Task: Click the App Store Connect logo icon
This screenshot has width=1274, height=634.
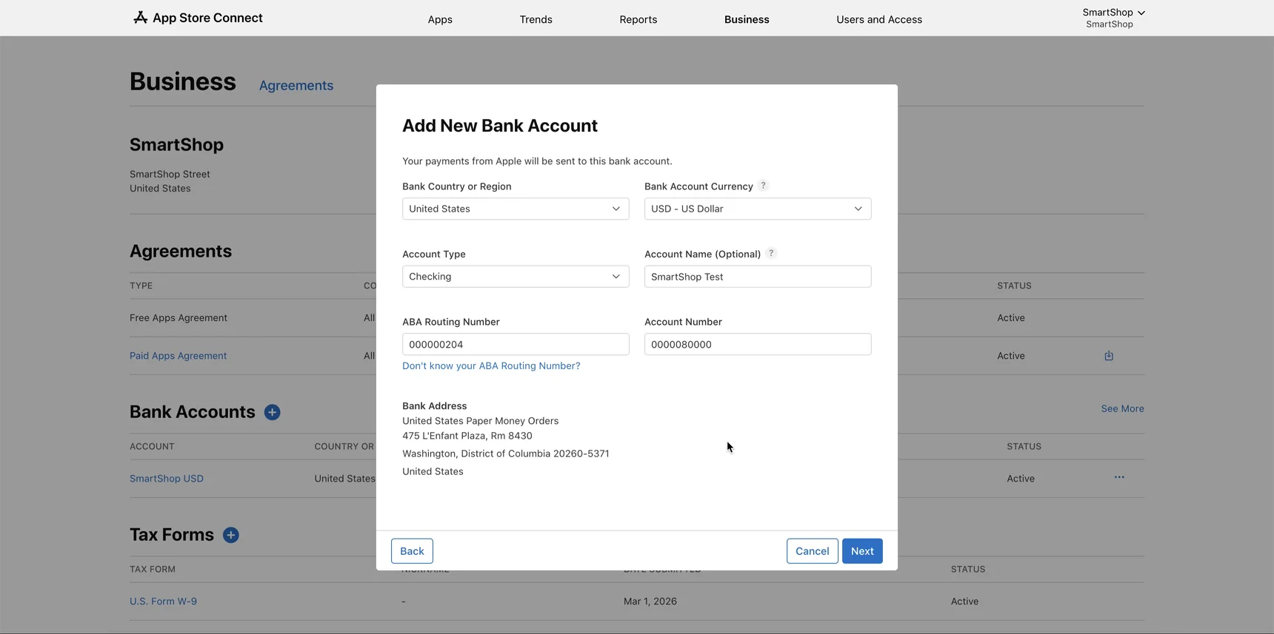Action: (x=140, y=17)
